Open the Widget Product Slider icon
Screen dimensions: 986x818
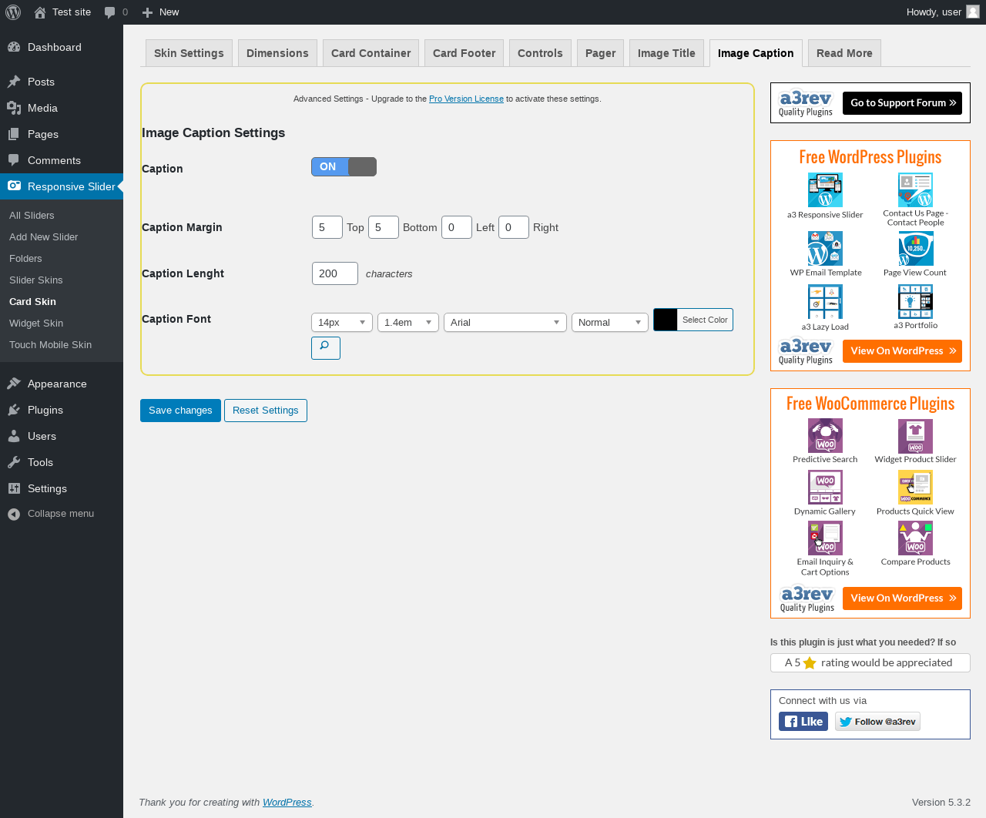click(915, 436)
